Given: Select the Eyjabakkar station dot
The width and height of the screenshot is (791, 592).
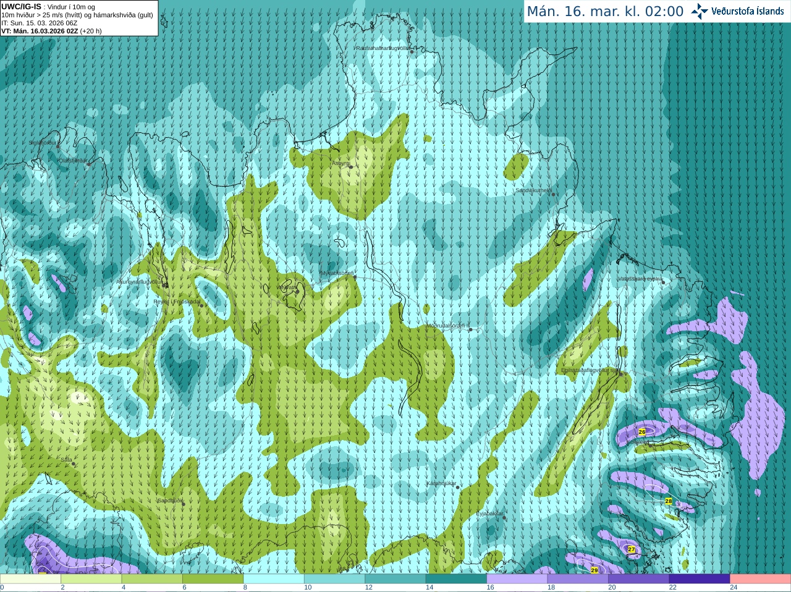Looking at the screenshot, I should tap(505, 518).
